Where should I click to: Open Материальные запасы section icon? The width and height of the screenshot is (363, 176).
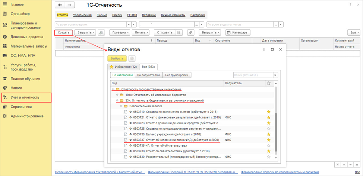4,46
